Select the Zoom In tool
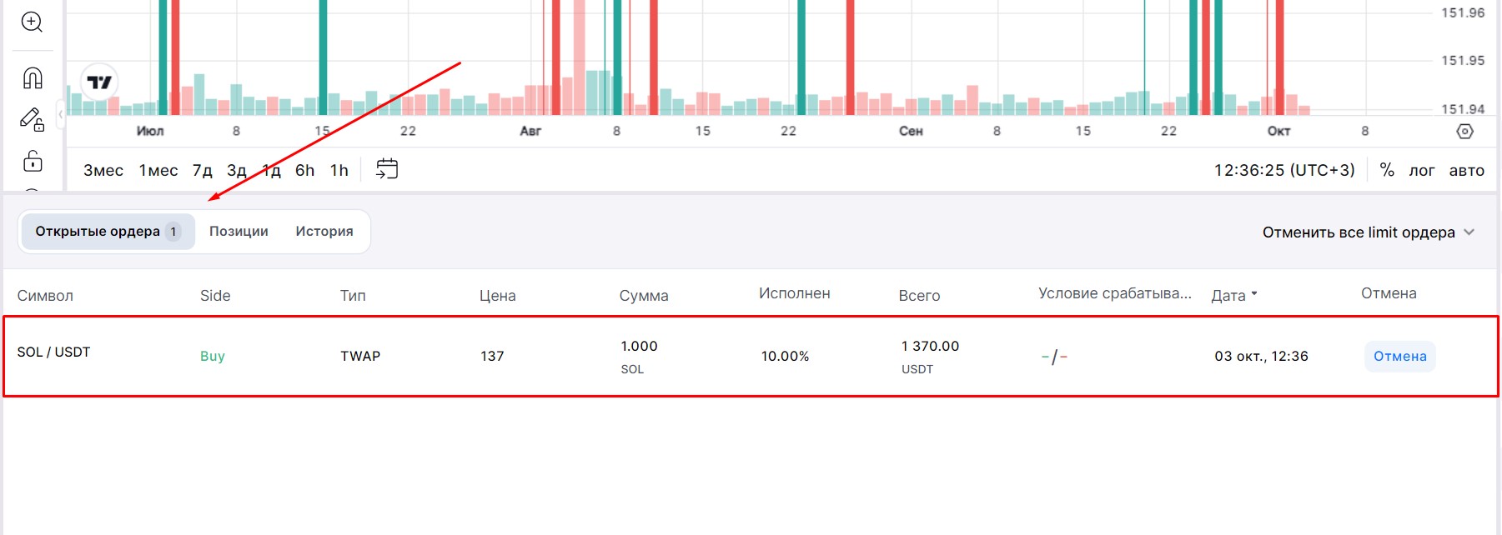 pos(32,22)
